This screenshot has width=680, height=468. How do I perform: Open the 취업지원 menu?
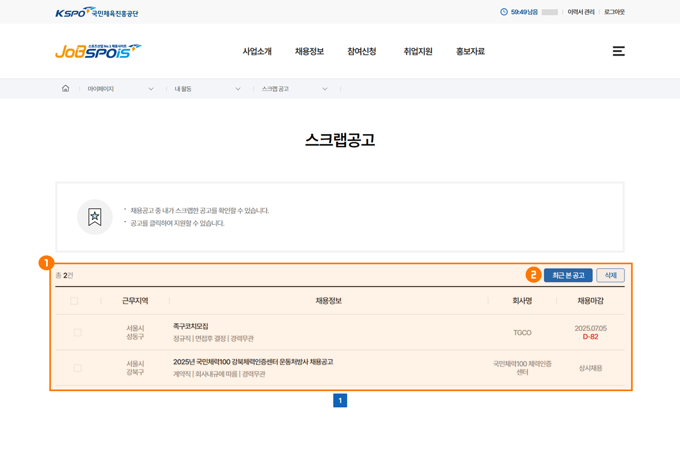(x=418, y=51)
